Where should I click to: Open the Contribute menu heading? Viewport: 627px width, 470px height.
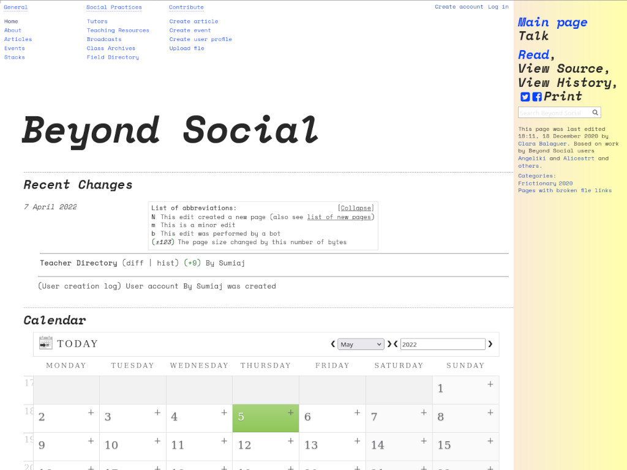[x=186, y=7]
